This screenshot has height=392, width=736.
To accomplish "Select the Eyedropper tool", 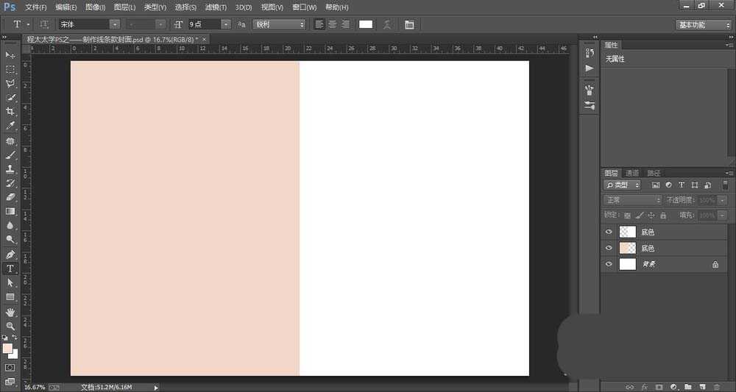I will point(10,126).
